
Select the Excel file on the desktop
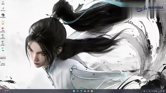(x=3, y=36)
